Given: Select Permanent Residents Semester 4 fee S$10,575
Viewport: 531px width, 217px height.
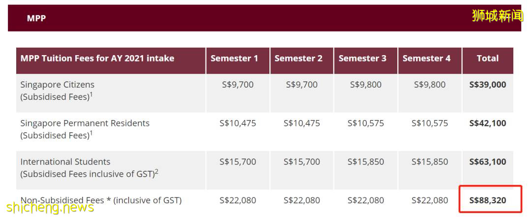Looking at the screenshot, I should coord(429,123).
